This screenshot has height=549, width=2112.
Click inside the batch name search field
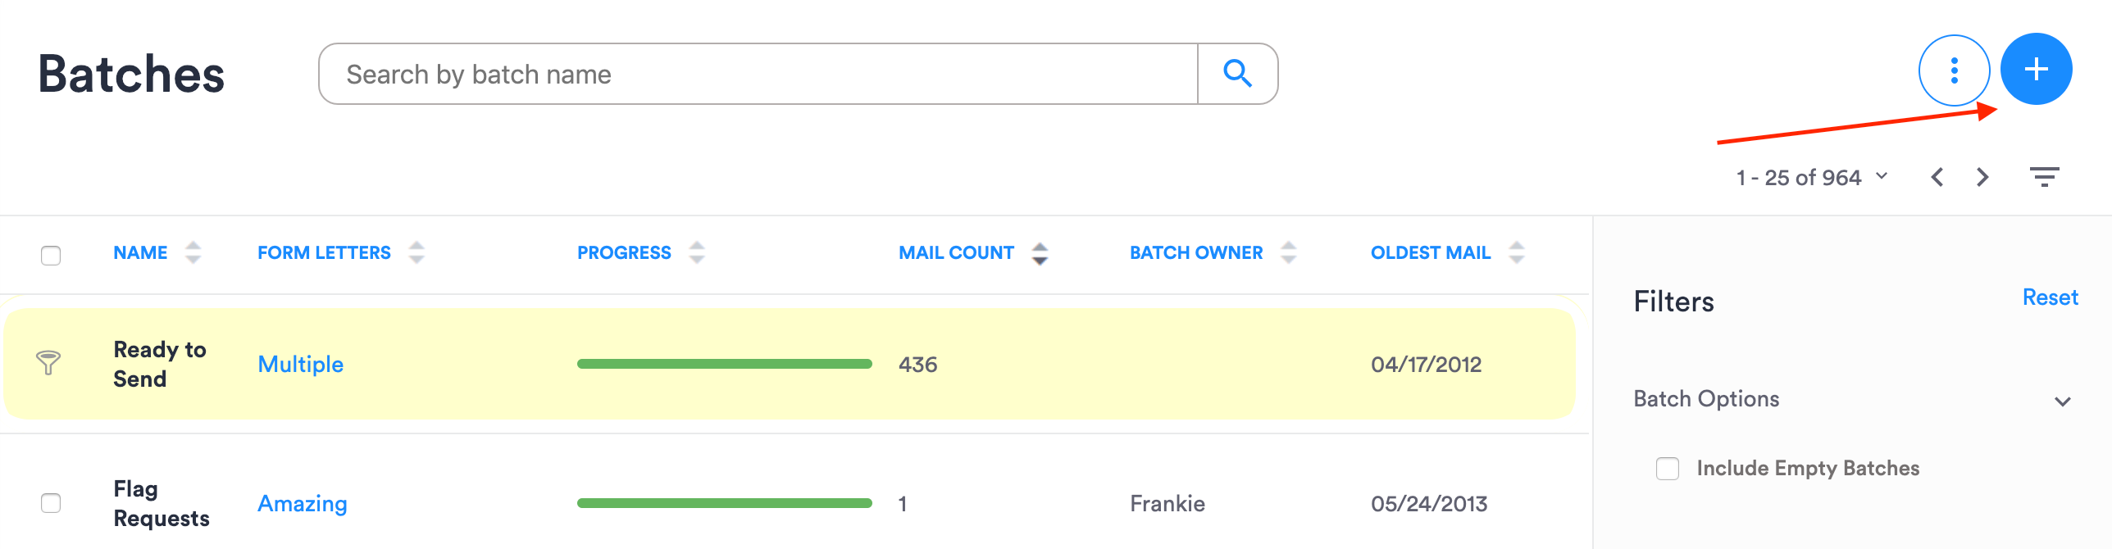click(738, 73)
